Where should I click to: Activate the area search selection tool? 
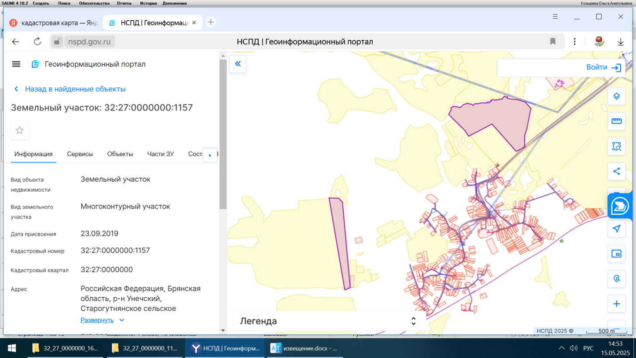(x=616, y=146)
